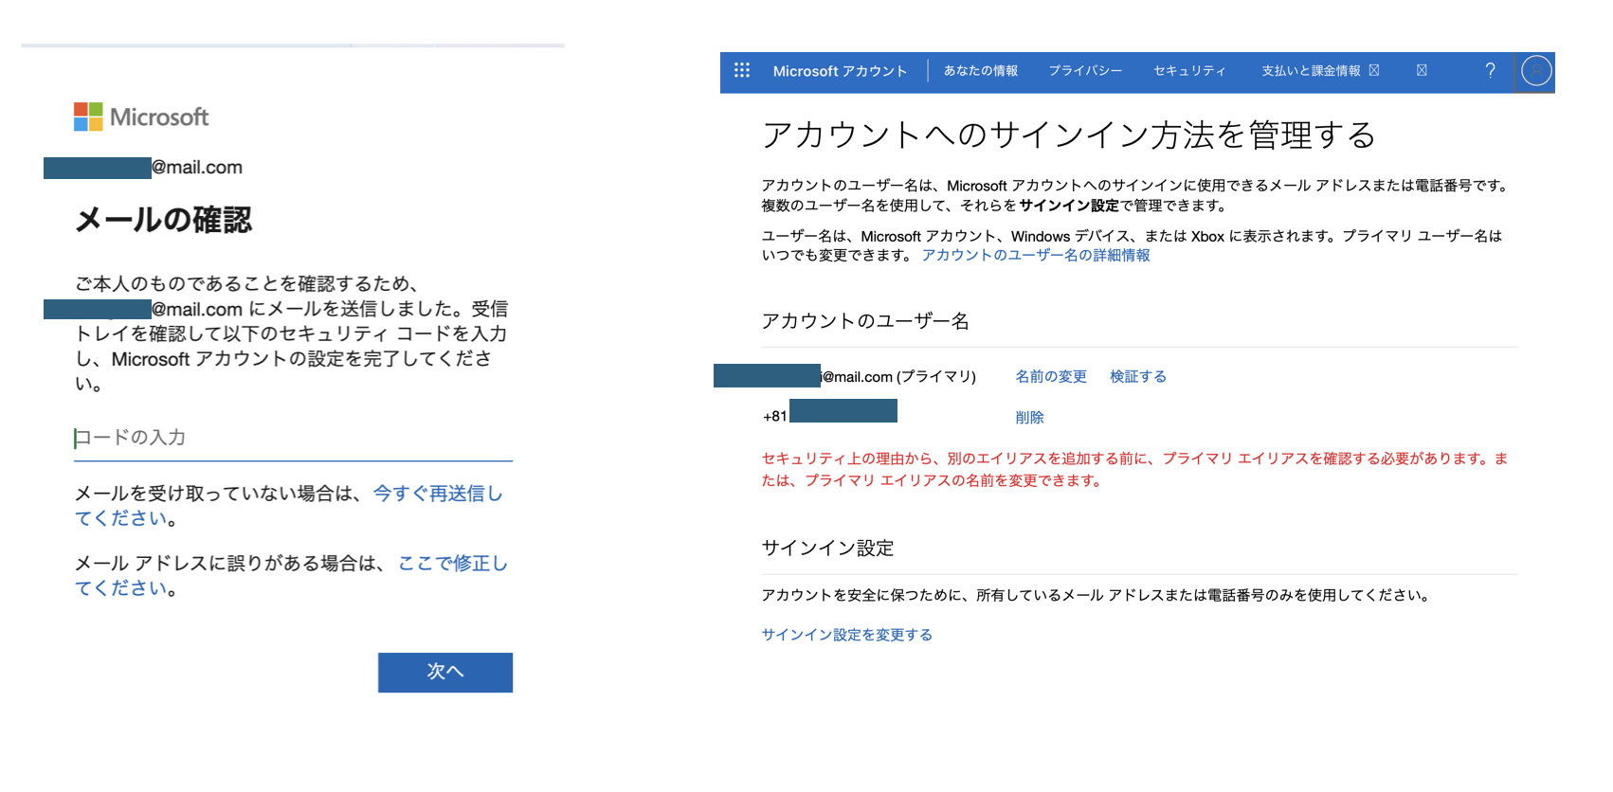Click the Microsoft logo
Image resolution: width=1613 pixels, height=792 pixels.
[x=141, y=117]
